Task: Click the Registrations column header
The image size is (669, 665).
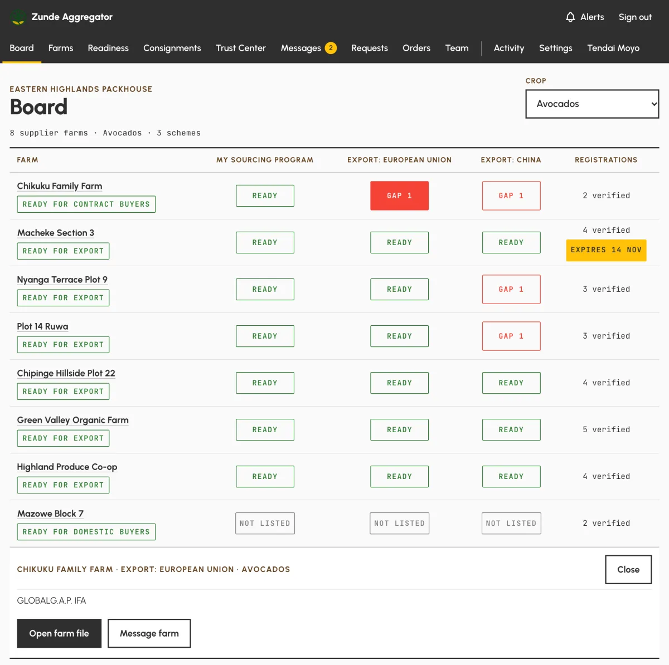Action: 606,160
